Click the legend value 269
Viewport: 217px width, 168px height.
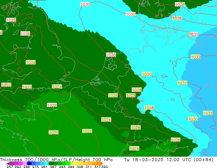pyautogui.click(x=27, y=167)
